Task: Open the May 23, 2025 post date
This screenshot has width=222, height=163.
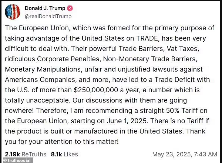Action: [172, 154]
